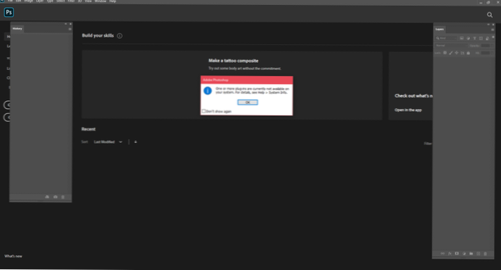Open the View menu
501x270 pixels.
pos(88,1)
